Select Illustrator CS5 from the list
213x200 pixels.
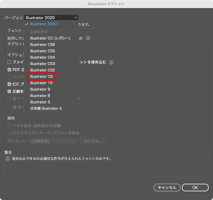coord(51,51)
